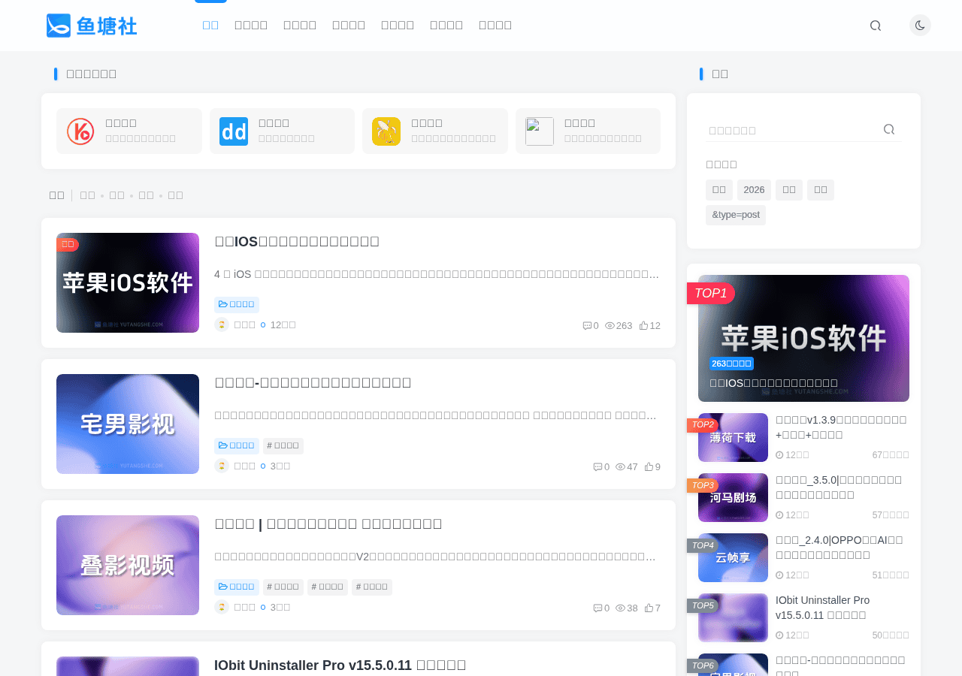Click the 67 view count on TOP2
This screenshot has width=962, height=676.
click(x=891, y=455)
